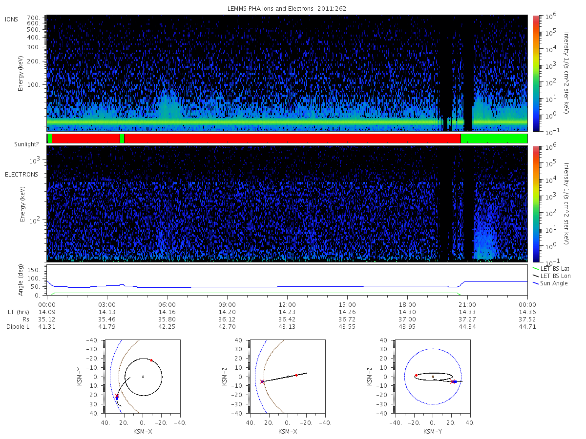Click the Rs value '35.12'
The image size is (586, 439).
pyautogui.click(x=46, y=319)
